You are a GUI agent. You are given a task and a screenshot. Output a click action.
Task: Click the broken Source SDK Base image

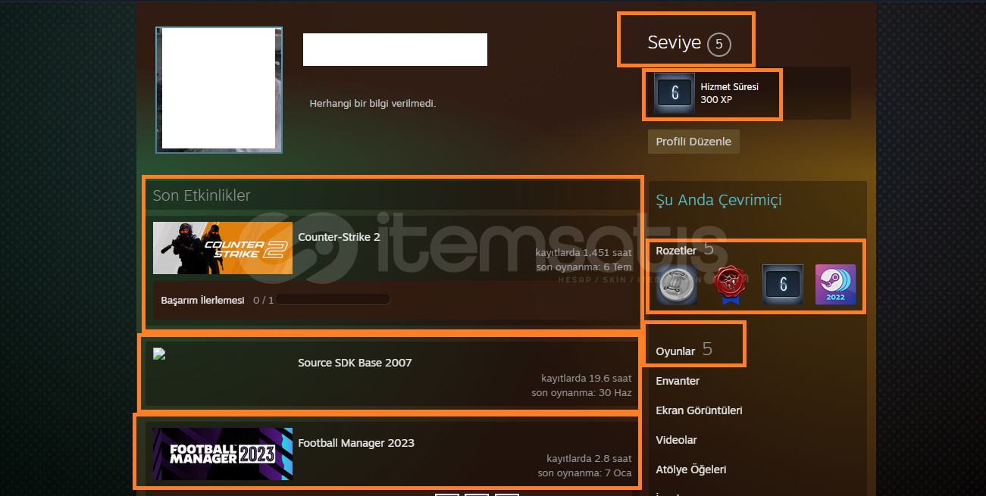pyautogui.click(x=159, y=354)
